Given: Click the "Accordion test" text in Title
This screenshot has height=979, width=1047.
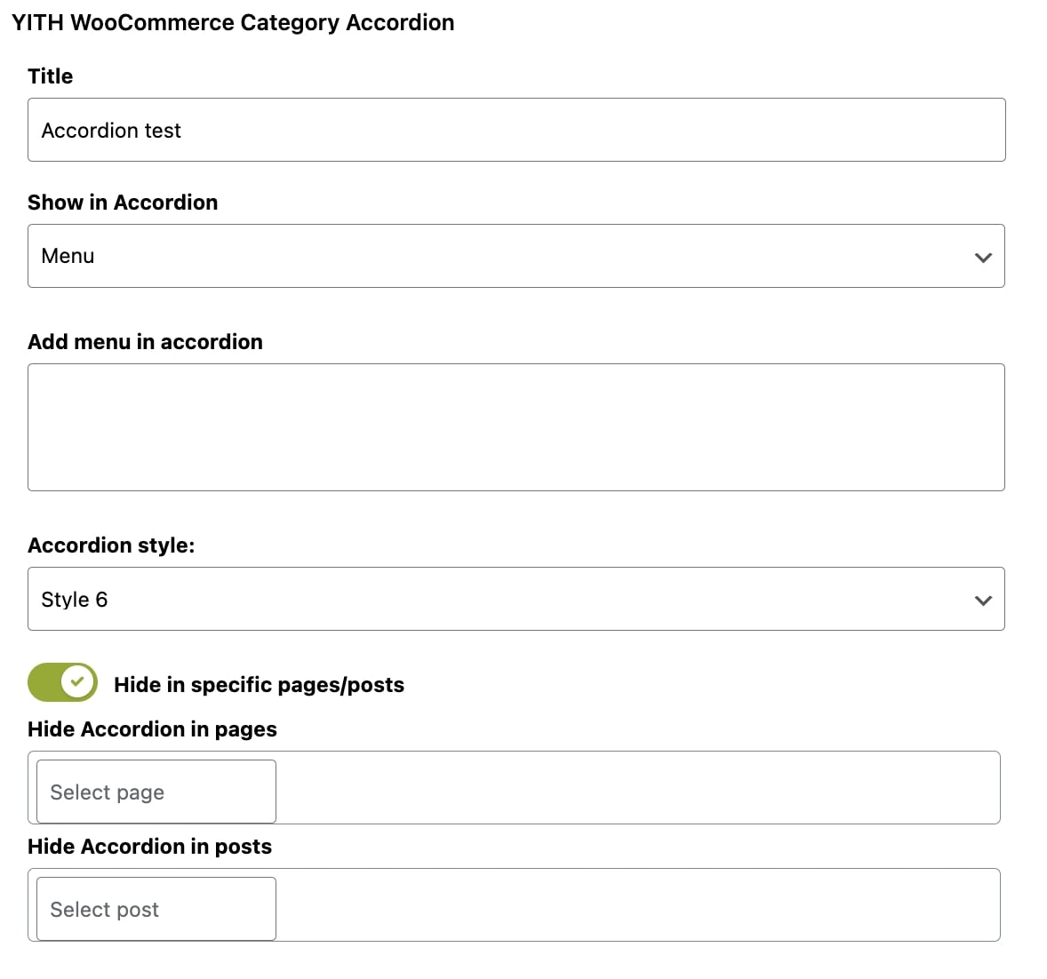Looking at the screenshot, I should 111,131.
